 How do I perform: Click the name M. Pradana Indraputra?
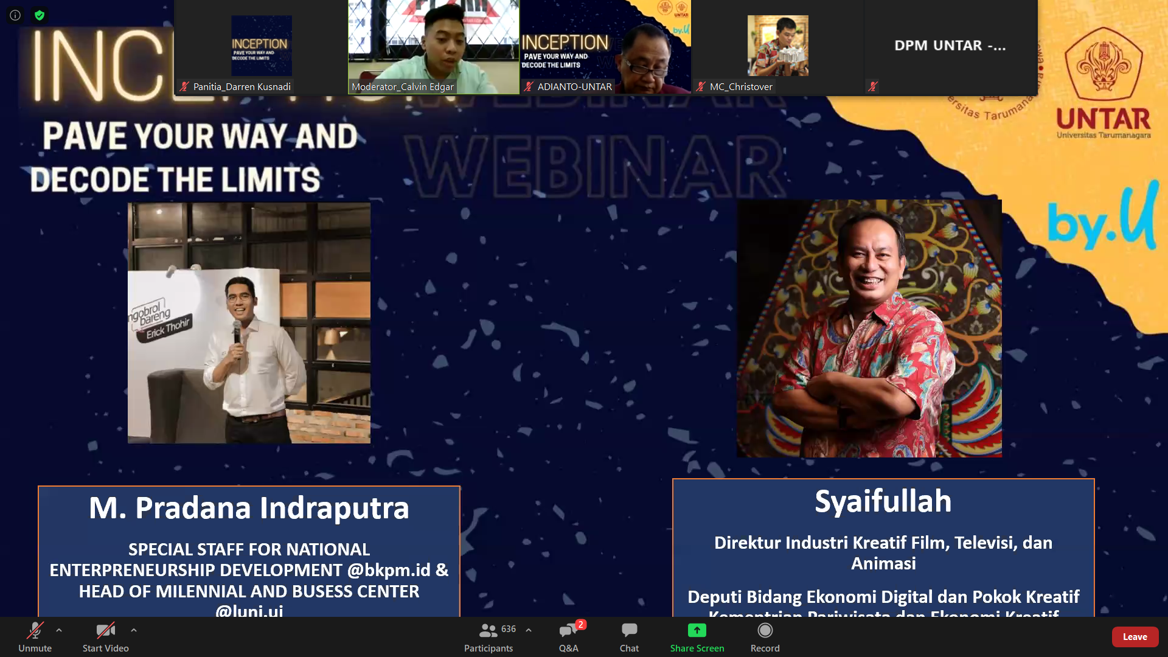[249, 508]
